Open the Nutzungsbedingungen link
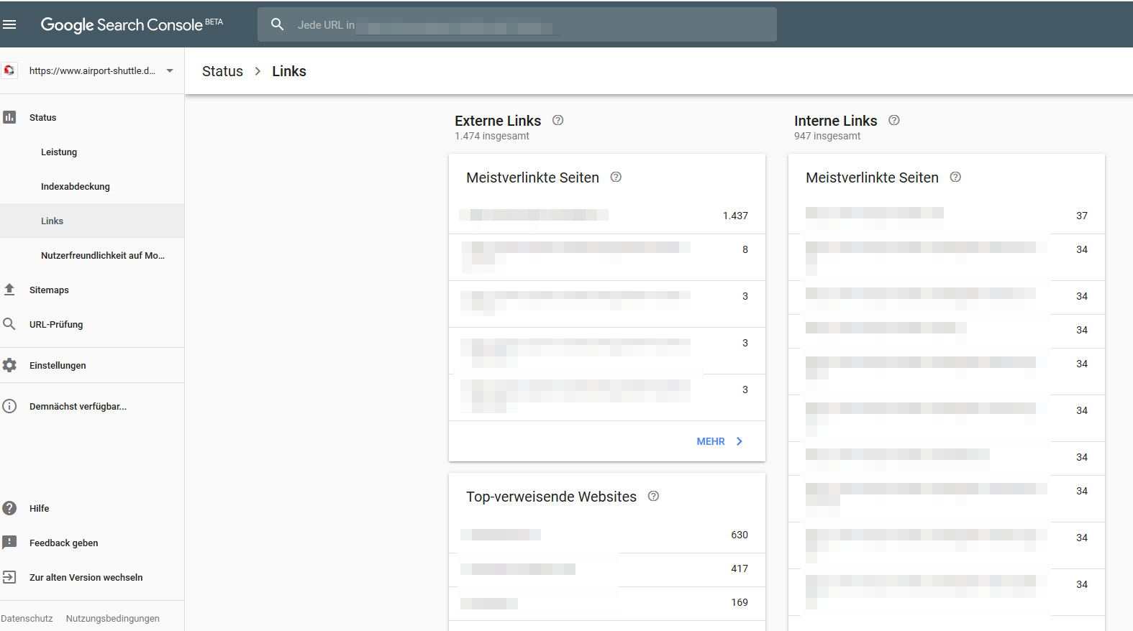1133x631 pixels. tap(113, 618)
